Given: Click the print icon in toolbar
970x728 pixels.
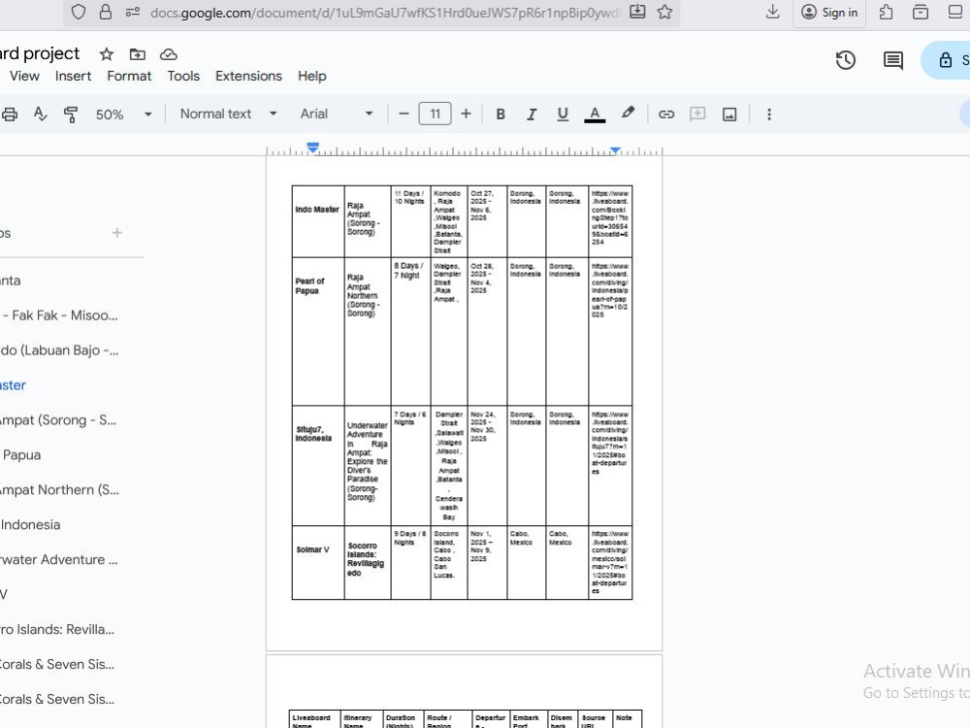Looking at the screenshot, I should (x=10, y=115).
